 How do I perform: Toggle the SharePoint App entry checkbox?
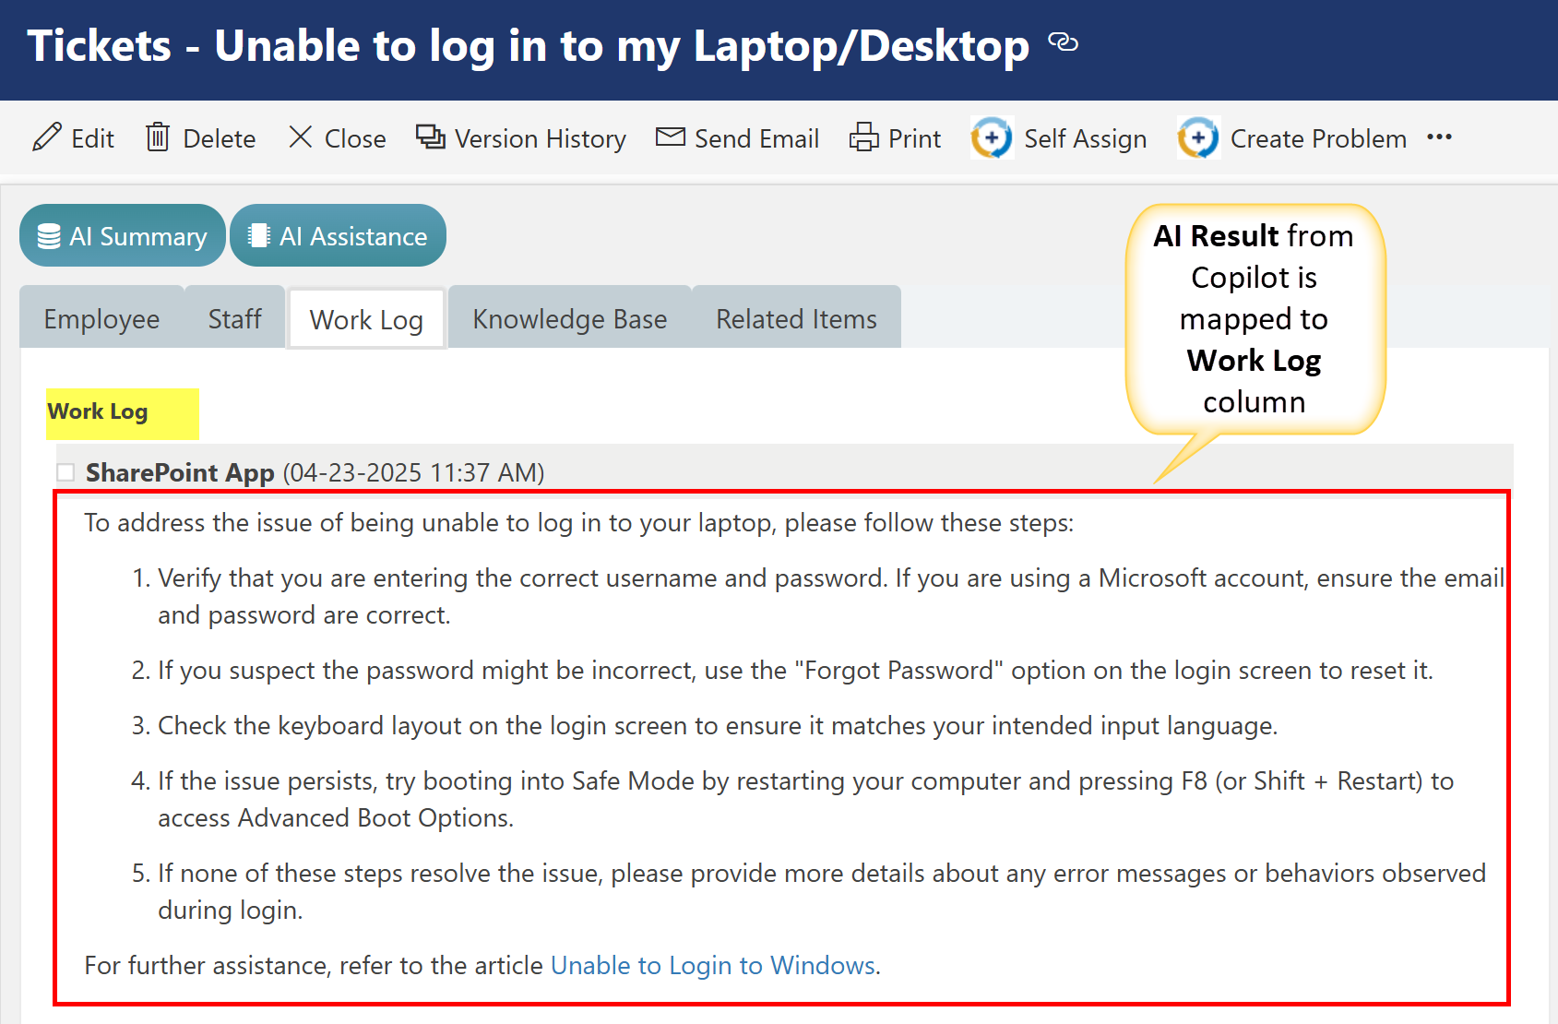coord(65,472)
